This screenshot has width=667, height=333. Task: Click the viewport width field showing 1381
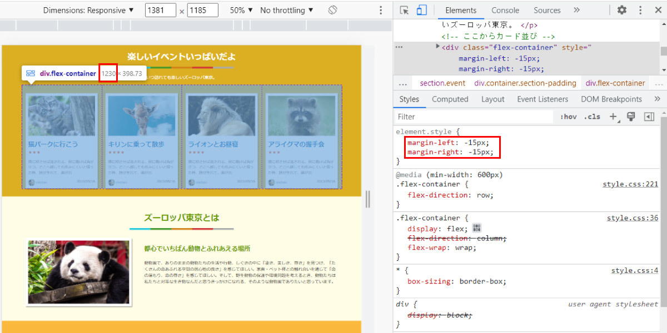[x=161, y=10]
